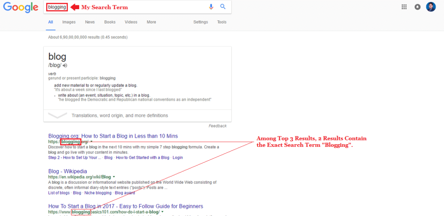
Task: Switch to the News tab
Action: pyautogui.click(x=90, y=22)
